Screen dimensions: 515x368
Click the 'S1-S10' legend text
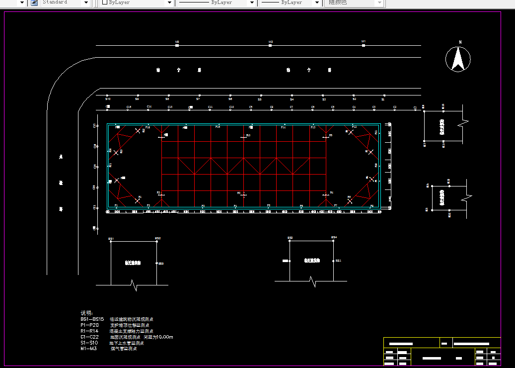(89, 343)
